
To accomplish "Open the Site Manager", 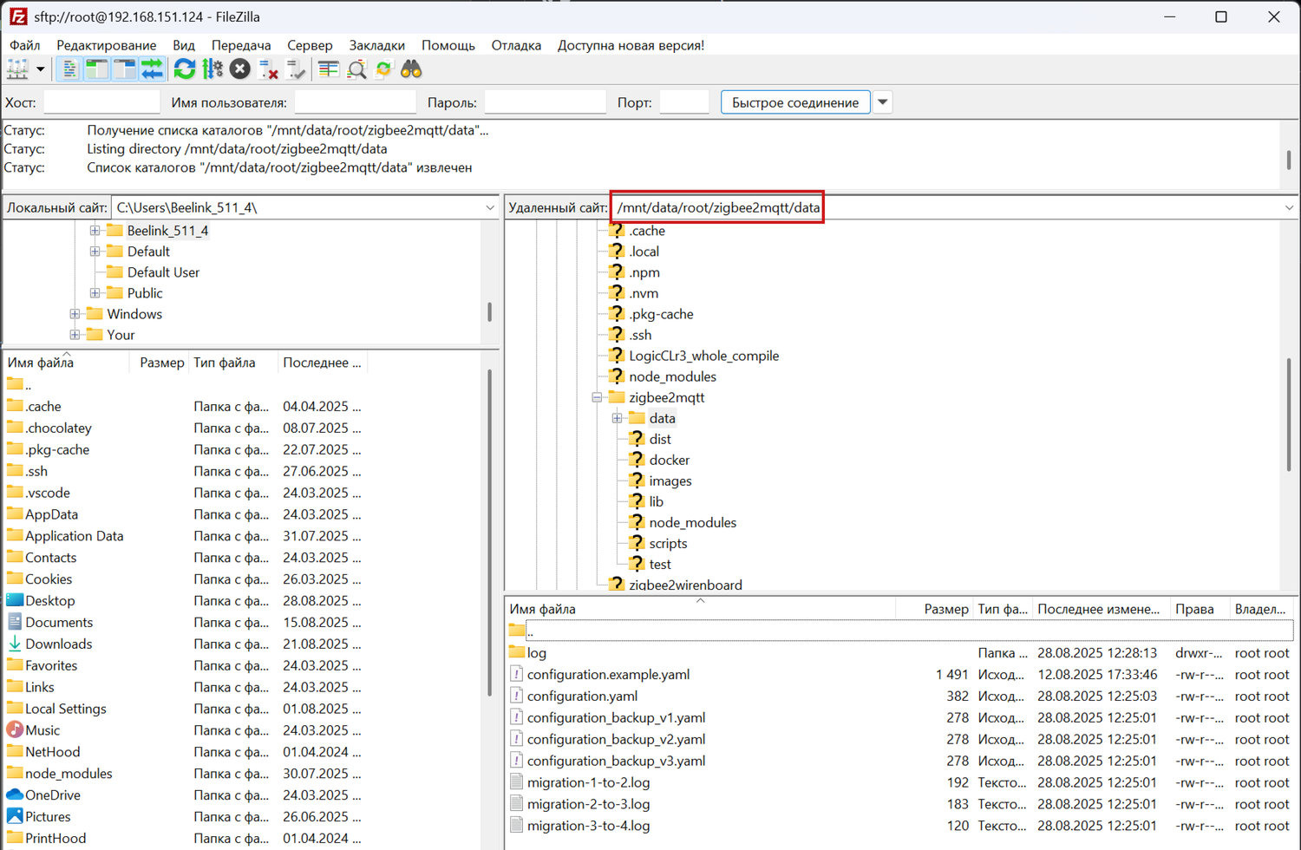I will (x=19, y=69).
